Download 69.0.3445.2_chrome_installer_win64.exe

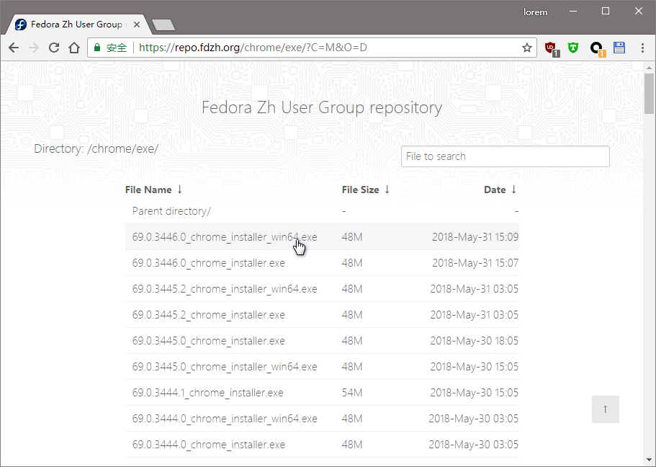[225, 289]
